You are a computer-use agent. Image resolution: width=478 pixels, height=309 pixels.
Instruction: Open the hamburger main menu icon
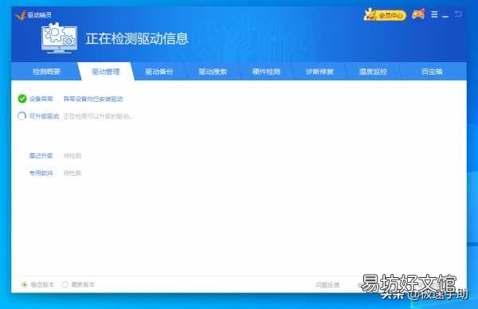[434, 14]
